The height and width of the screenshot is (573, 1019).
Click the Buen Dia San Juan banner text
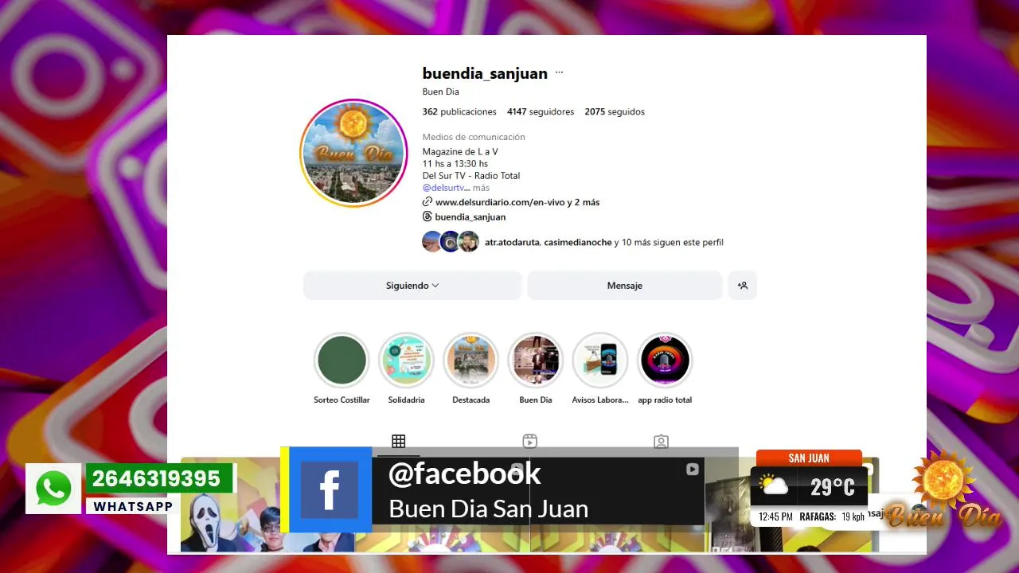(488, 509)
